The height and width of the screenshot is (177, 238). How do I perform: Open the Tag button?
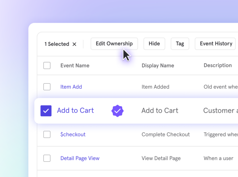(180, 44)
